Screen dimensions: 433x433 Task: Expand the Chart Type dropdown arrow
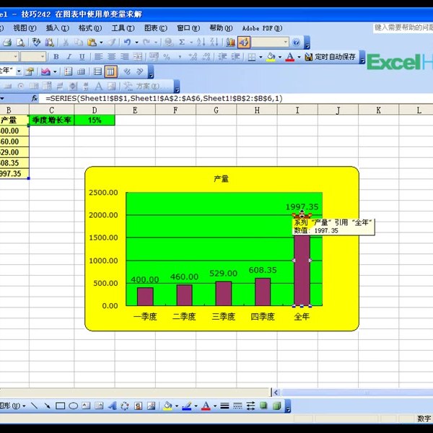[x=55, y=72]
